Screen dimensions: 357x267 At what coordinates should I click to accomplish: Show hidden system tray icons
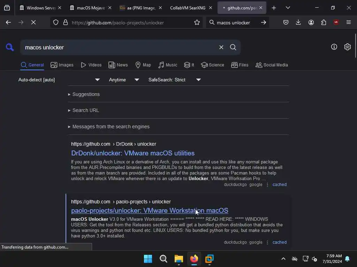283,259
